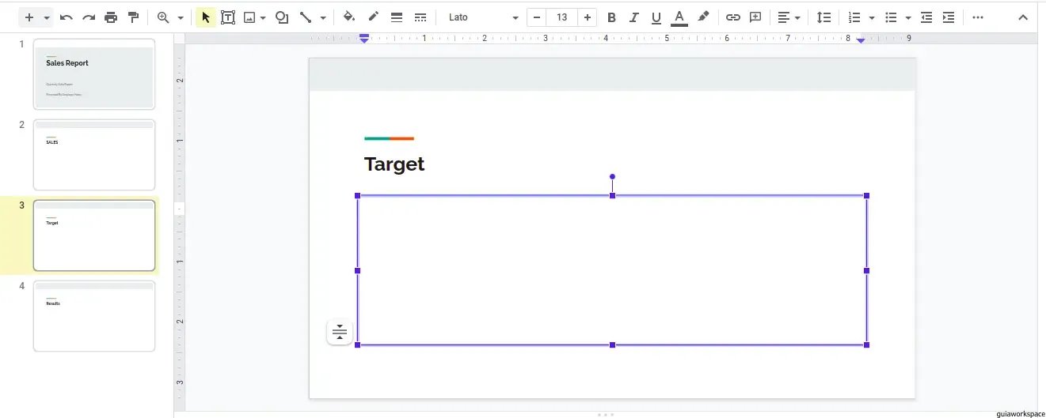Apply a bulleted list

[x=891, y=17]
